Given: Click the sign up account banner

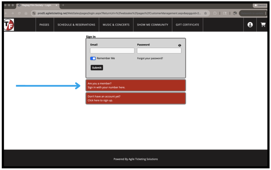Looking at the screenshot, I should 135,98.
